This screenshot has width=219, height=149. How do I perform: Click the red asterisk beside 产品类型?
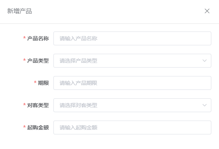(x=24, y=60)
